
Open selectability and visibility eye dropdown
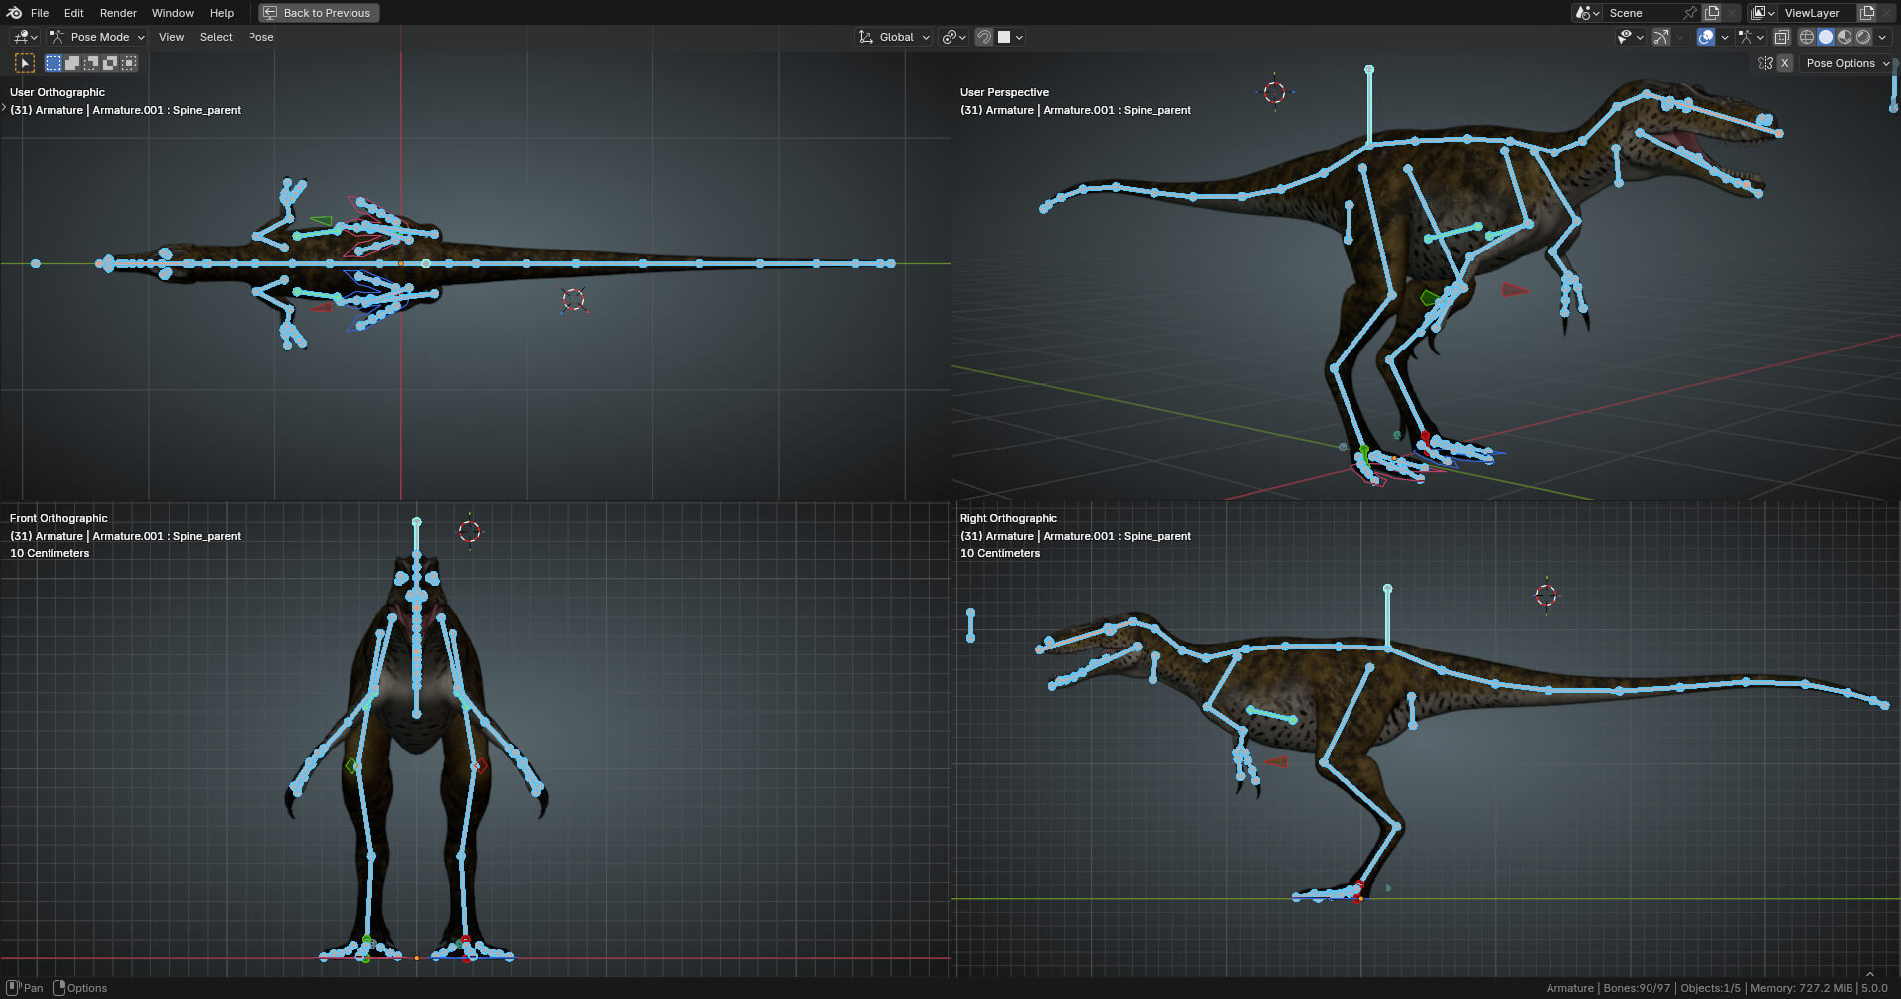coord(1630,37)
